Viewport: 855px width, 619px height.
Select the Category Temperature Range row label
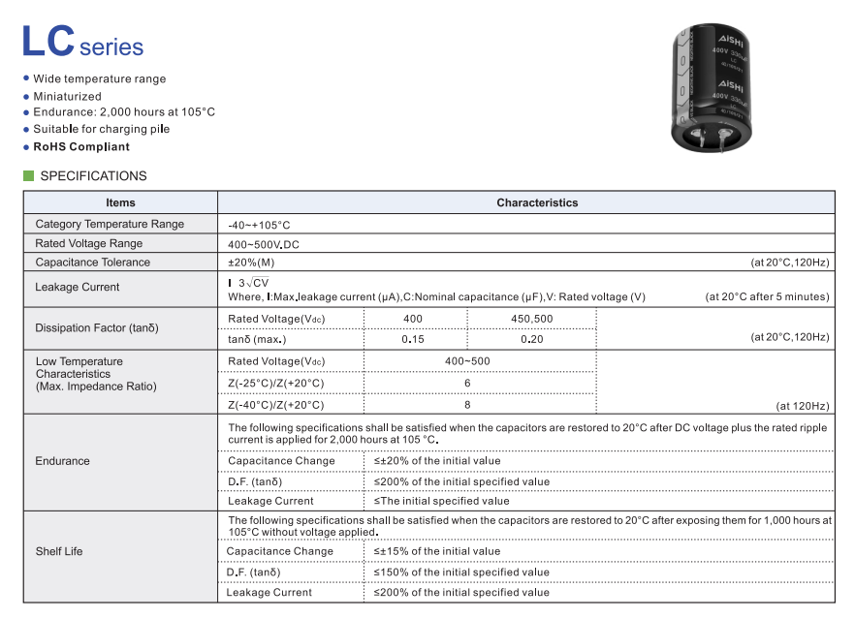[x=110, y=224]
